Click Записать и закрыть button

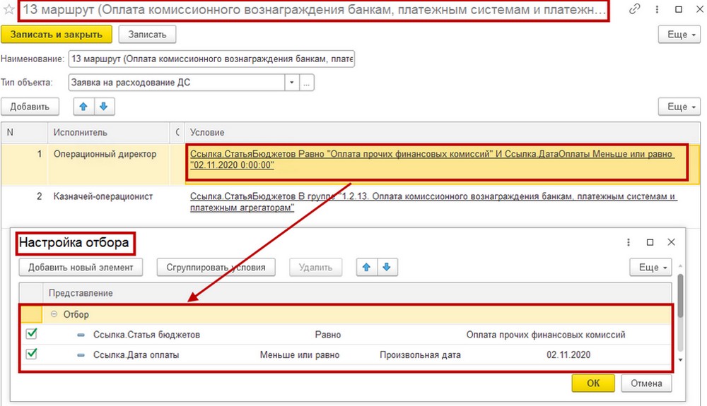(x=57, y=35)
